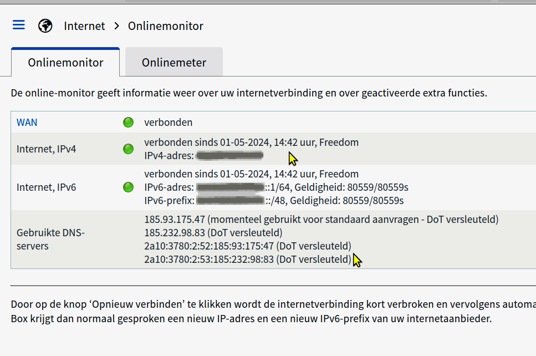Click the green WAN status indicator
The image size is (536, 356).
click(128, 123)
